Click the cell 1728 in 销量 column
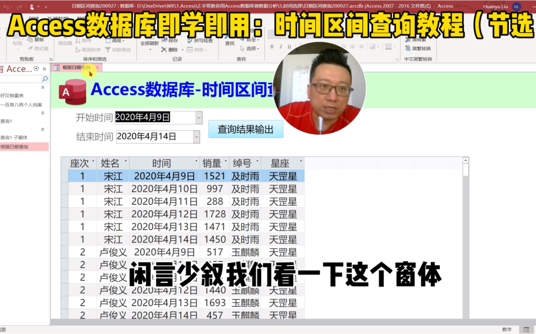This screenshot has height=334, width=536. click(x=215, y=214)
